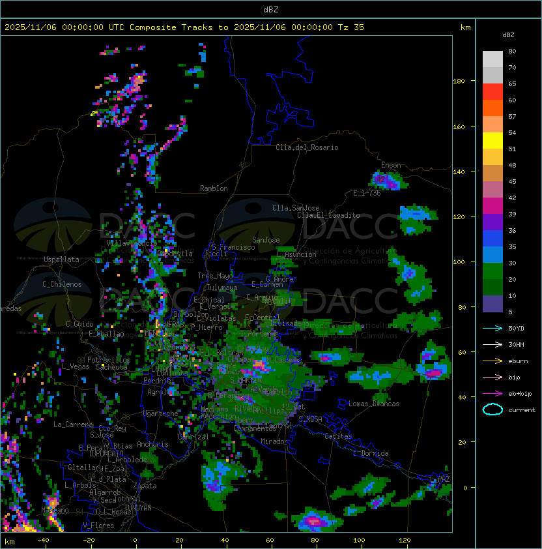Click the 'Lomas_Blancas' place label

point(374,404)
